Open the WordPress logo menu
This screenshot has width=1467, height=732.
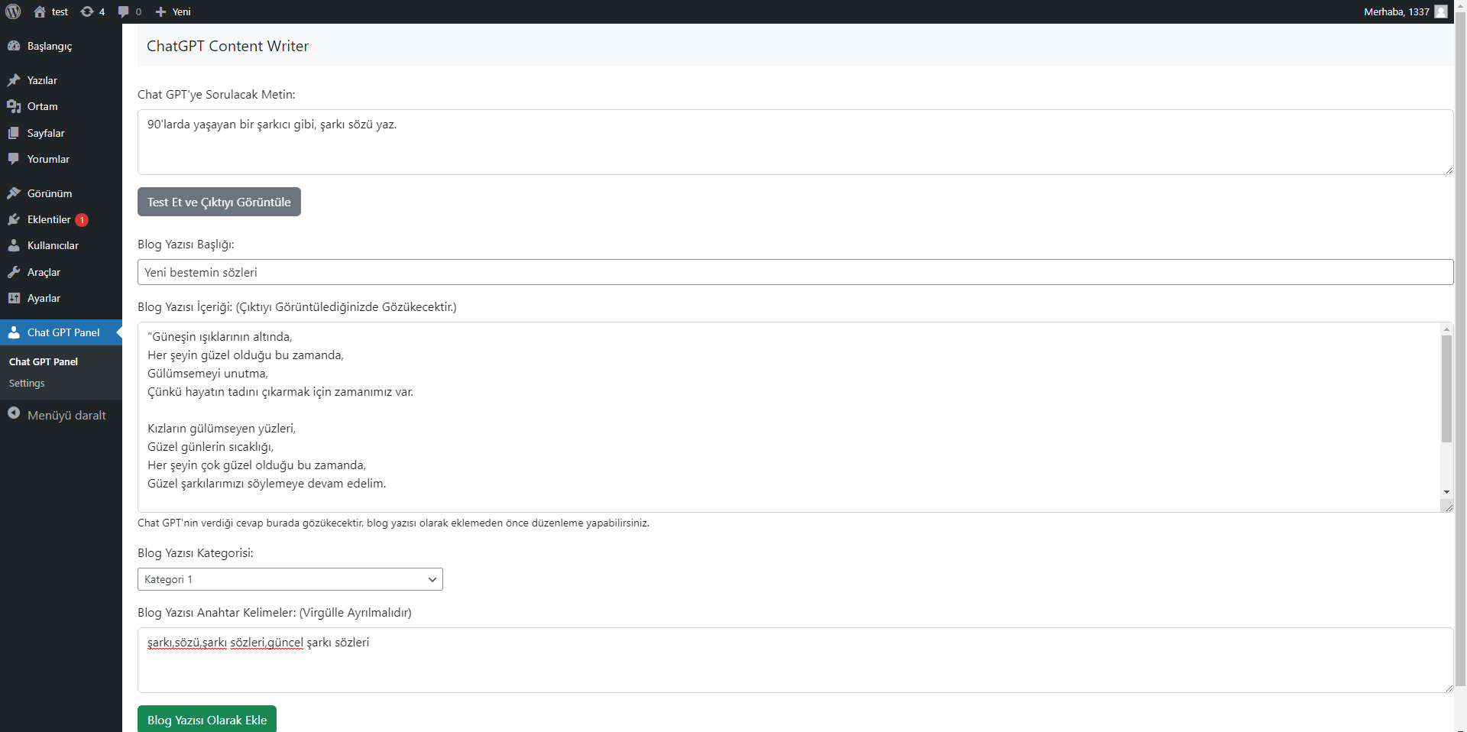pyautogui.click(x=13, y=11)
